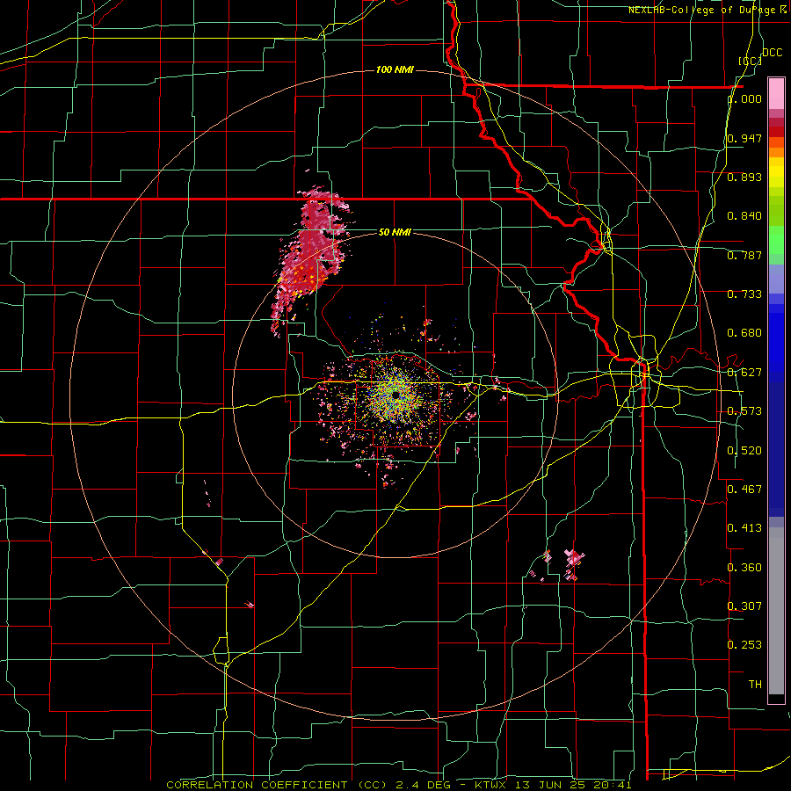This screenshot has height=791, width=791.
Task: Click the 0.627 color scale value
Action: (744, 373)
